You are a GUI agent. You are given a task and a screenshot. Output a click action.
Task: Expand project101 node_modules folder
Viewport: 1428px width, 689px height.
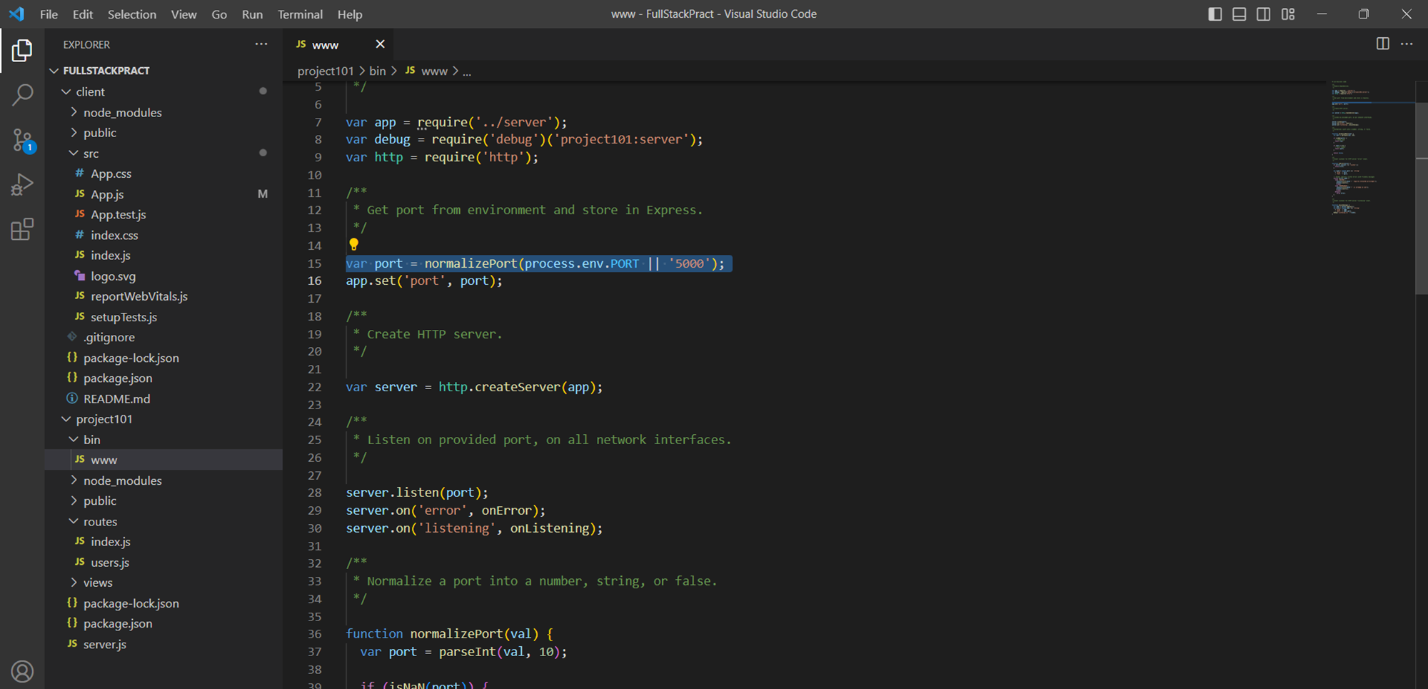pyautogui.click(x=74, y=481)
